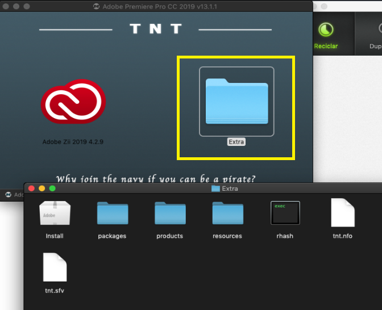The height and width of the screenshot is (310, 382).
Task: Click the Adobe Premiere Pro window title icon
Action: 97,7
